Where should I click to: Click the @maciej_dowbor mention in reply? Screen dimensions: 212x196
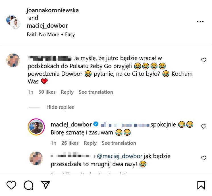[x=119, y=156]
